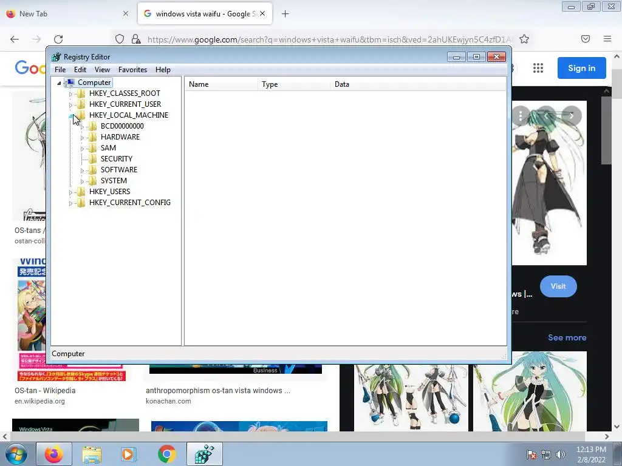This screenshot has height=466, width=622.
Task: Click the tracking protection shield icon
Action: (120, 39)
